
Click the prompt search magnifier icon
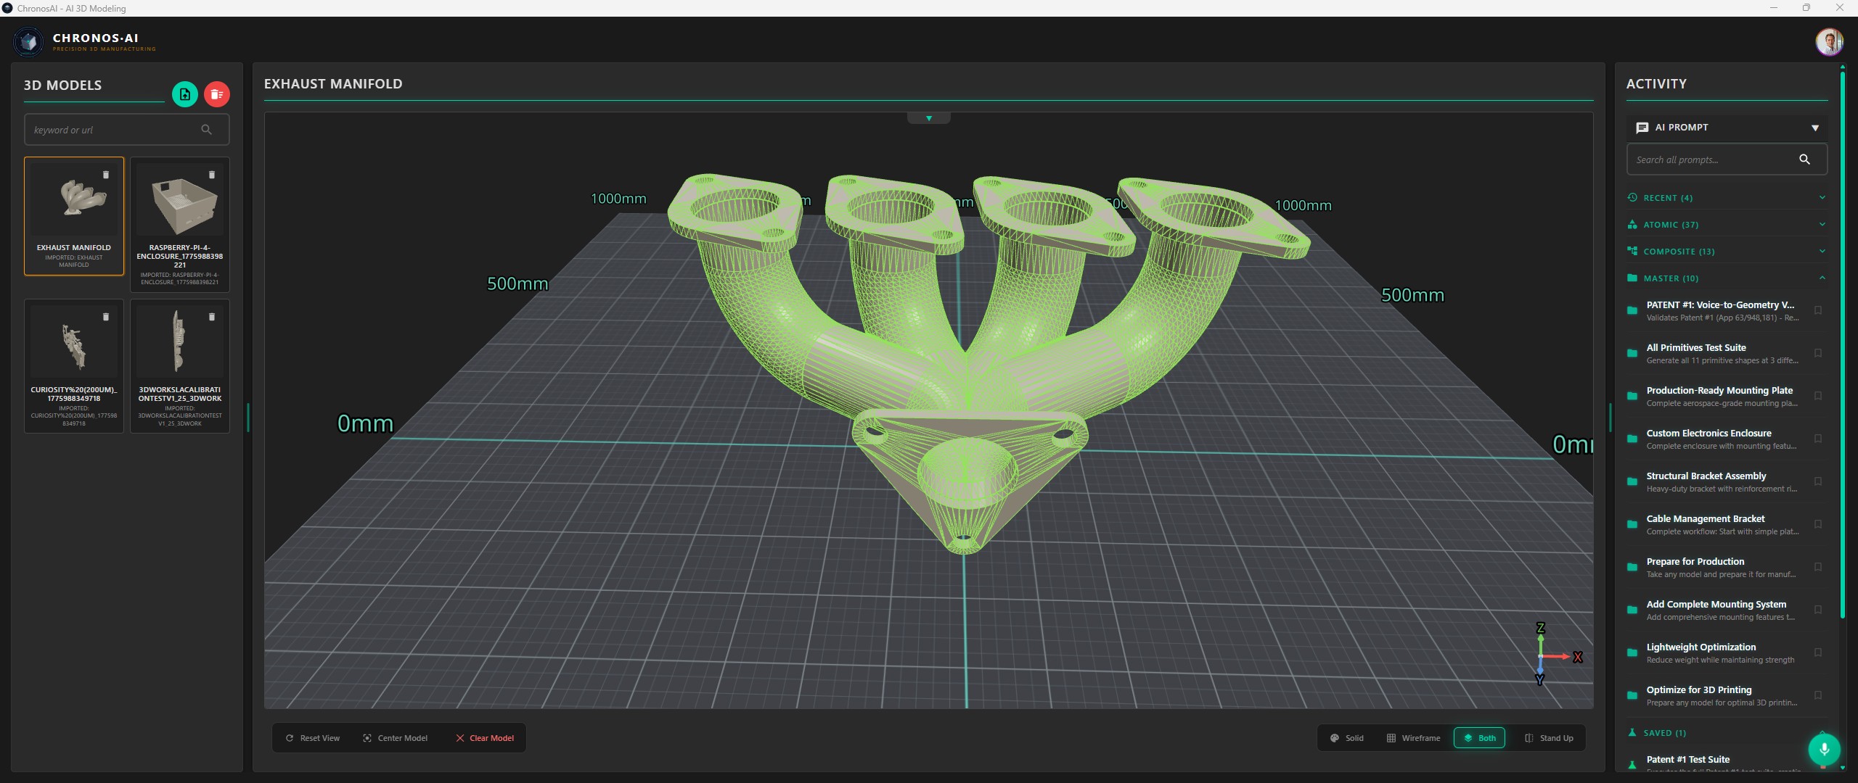coord(1804,159)
